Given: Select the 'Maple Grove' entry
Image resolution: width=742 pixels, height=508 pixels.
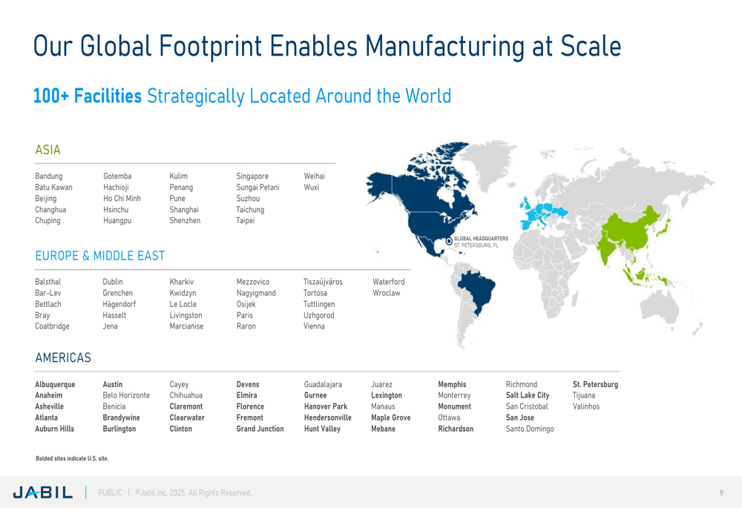Looking at the screenshot, I should tap(390, 418).
